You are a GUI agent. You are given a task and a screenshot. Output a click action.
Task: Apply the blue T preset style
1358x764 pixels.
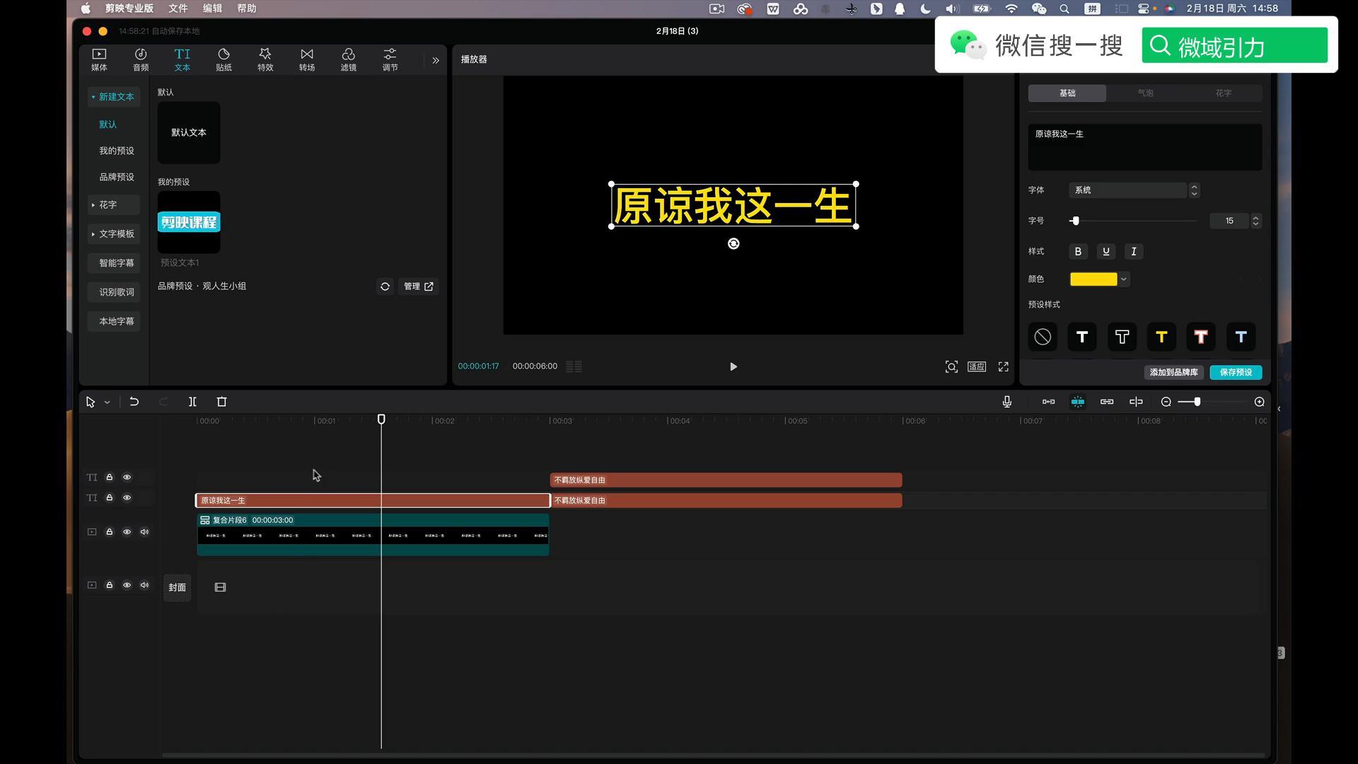(1241, 337)
